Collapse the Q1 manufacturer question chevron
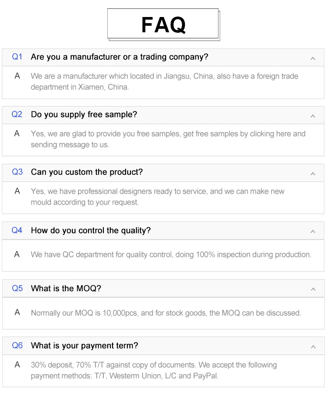The width and height of the screenshot is (327, 393). (313, 58)
